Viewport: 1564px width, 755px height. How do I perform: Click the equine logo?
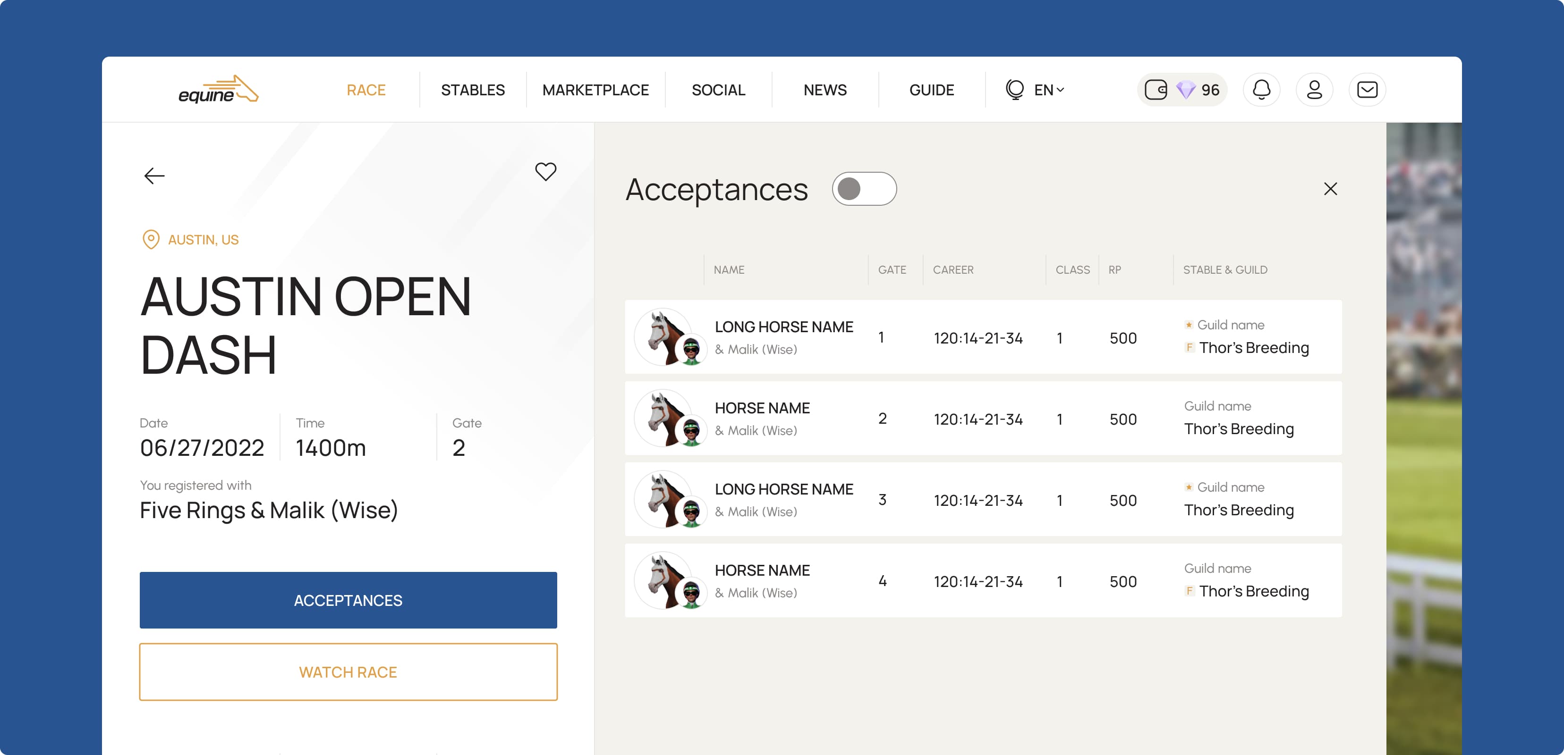pyautogui.click(x=218, y=90)
